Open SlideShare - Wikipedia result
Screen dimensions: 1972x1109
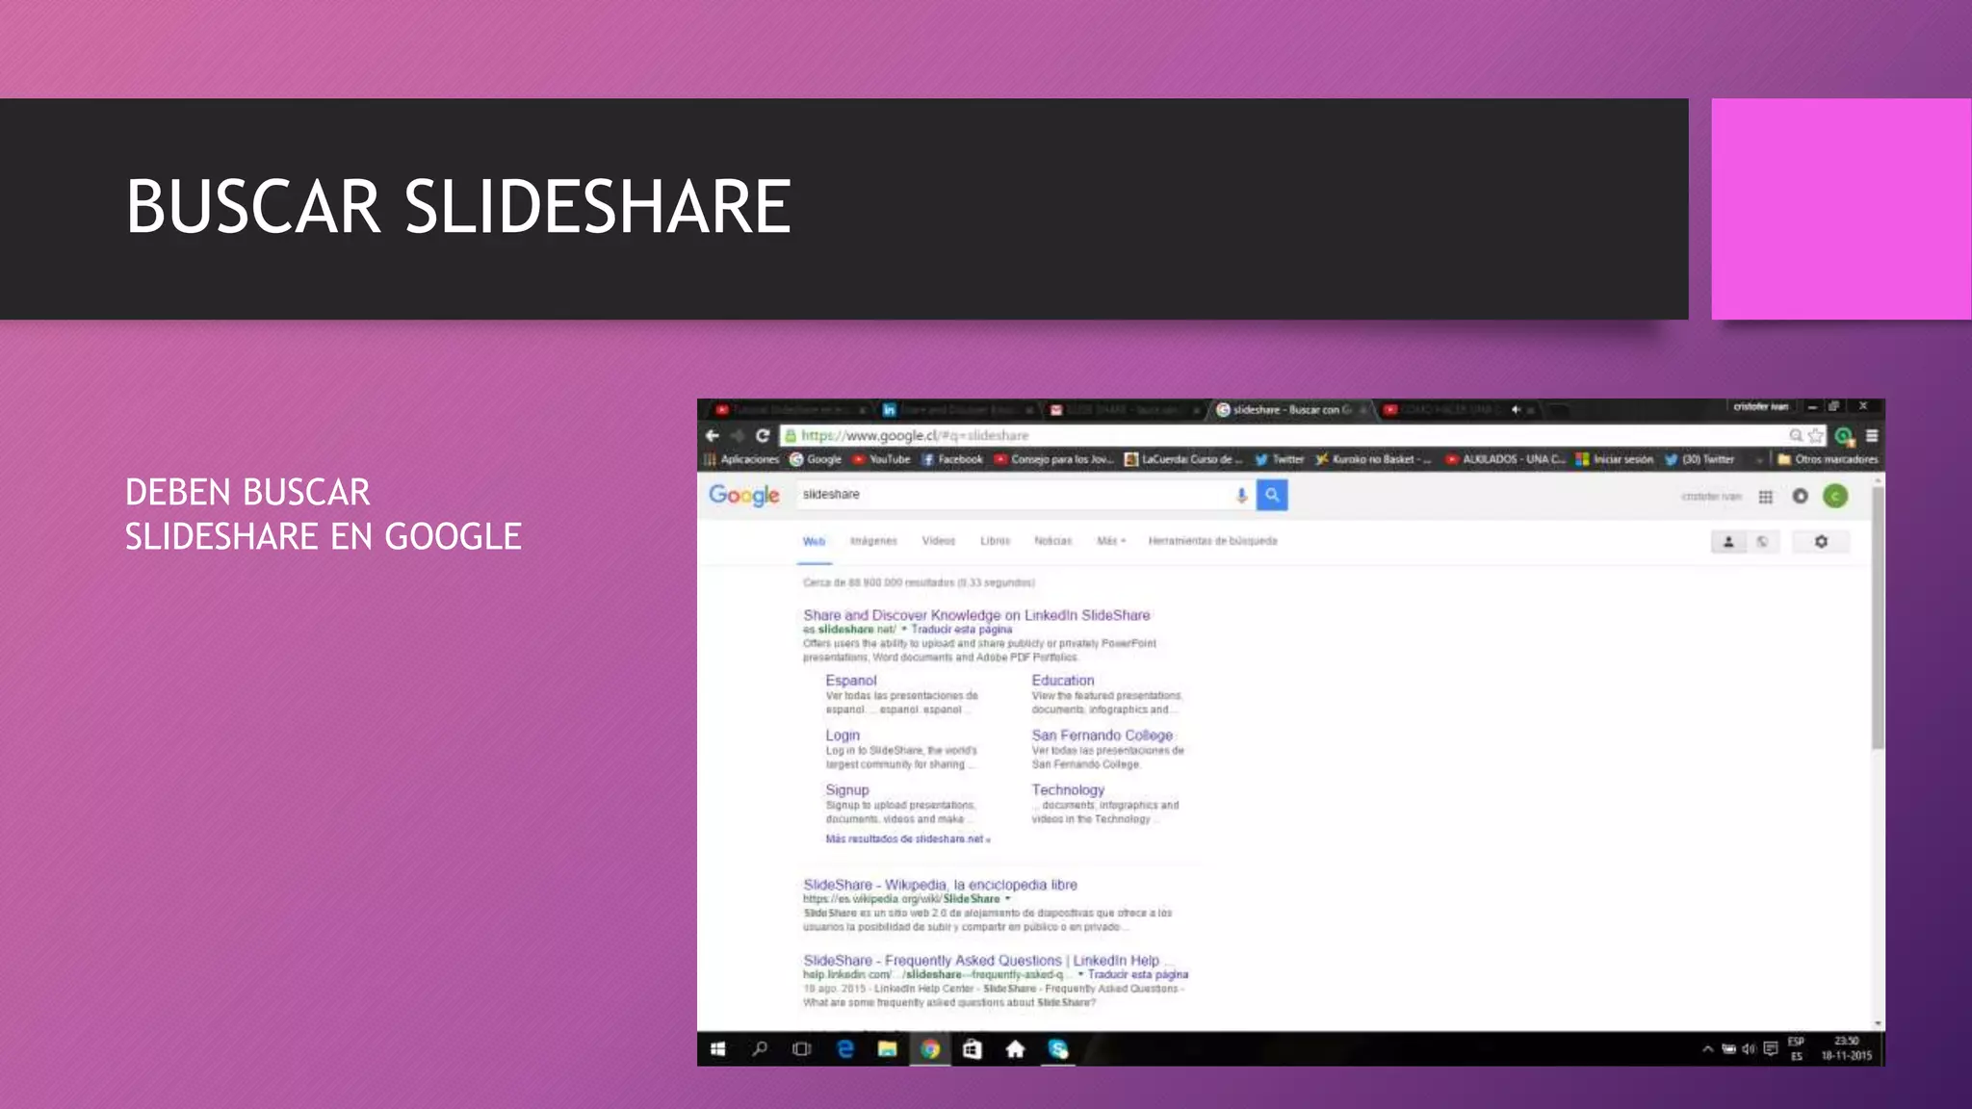[941, 885]
